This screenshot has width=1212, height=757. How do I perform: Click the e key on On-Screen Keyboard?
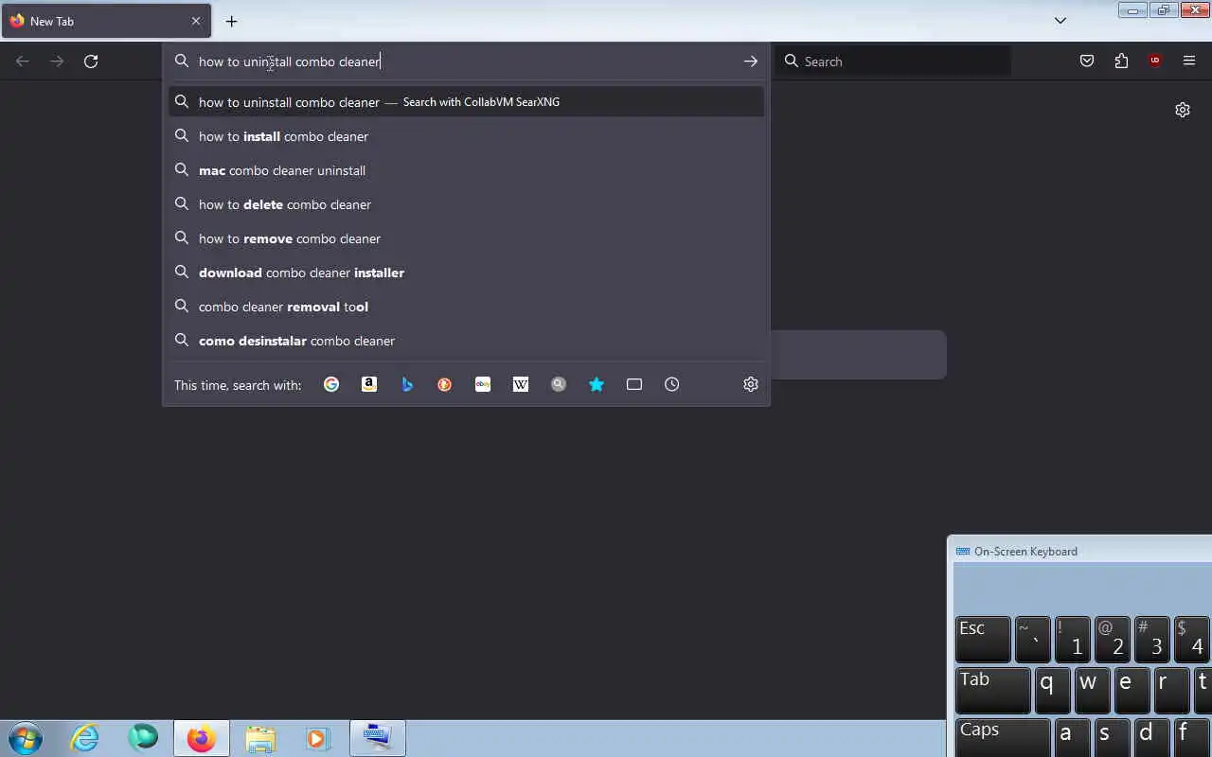(1132, 690)
